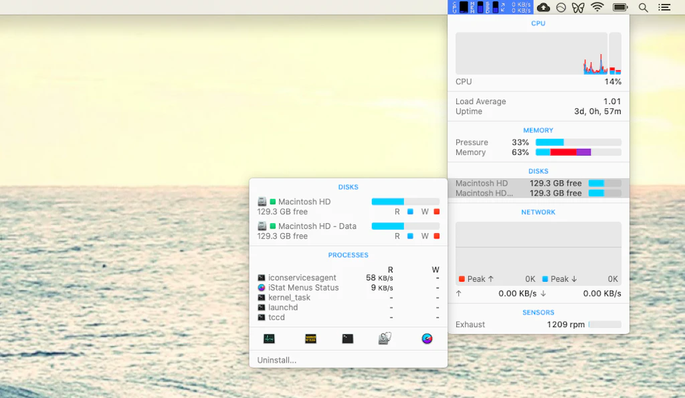Select the iconservicesagent process row
685x398 pixels.
click(348, 278)
